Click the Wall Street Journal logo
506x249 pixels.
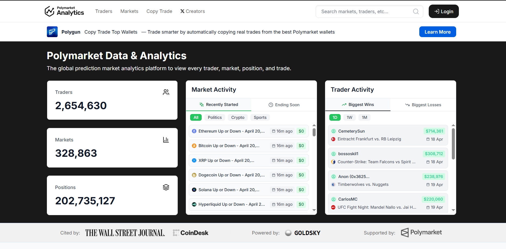(125, 233)
